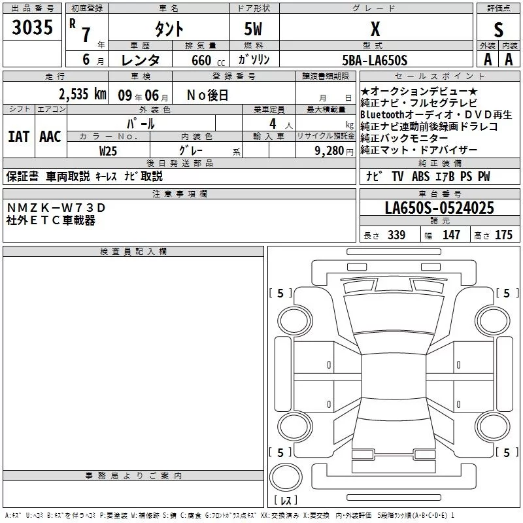Click the chassis number LA650S-0524025
Image resolution: width=523 pixels, height=523 pixels.
tap(439, 207)
